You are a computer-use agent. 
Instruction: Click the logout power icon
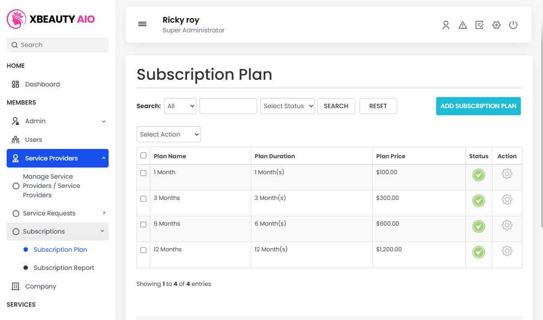click(x=513, y=25)
